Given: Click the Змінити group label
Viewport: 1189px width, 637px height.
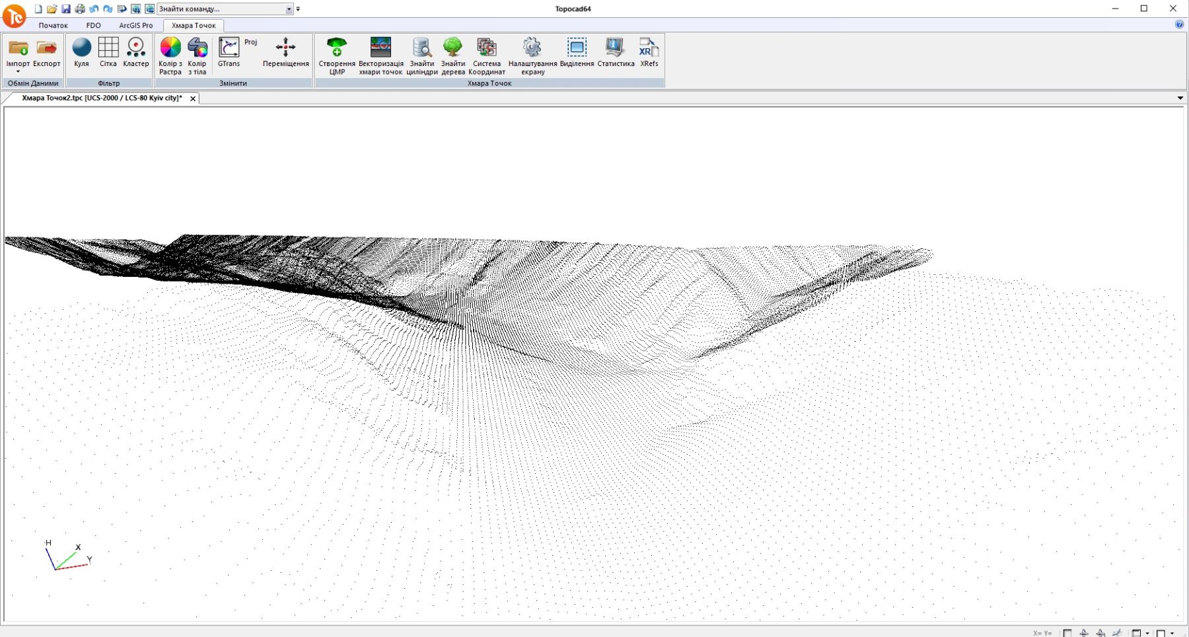Looking at the screenshot, I should coord(233,83).
